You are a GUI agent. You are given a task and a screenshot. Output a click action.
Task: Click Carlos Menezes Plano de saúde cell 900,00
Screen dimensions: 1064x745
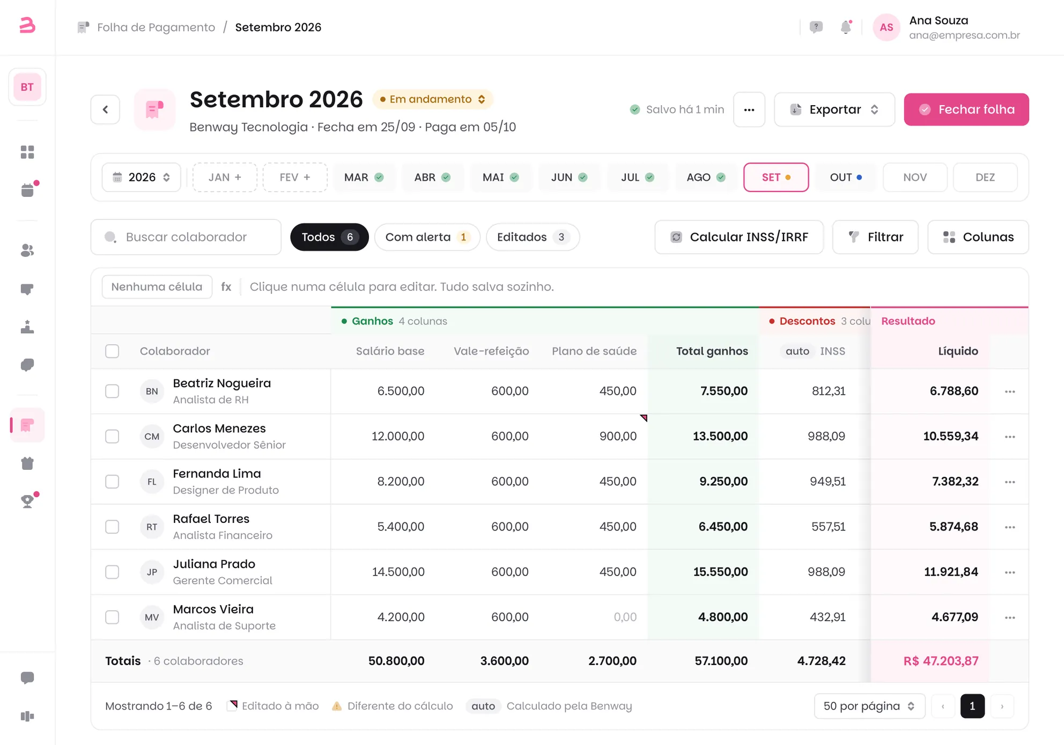pos(594,436)
